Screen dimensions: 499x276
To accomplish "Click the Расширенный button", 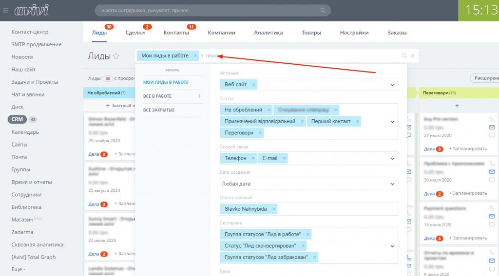I will click(485, 78).
